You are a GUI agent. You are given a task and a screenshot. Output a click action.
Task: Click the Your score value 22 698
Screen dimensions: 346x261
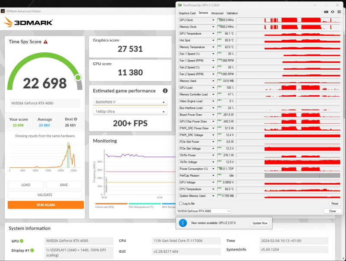click(18, 125)
